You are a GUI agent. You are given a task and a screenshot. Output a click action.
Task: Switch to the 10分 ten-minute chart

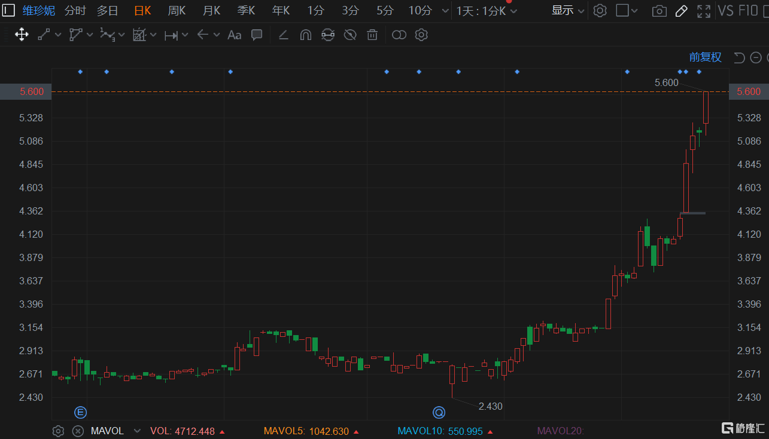coord(420,10)
